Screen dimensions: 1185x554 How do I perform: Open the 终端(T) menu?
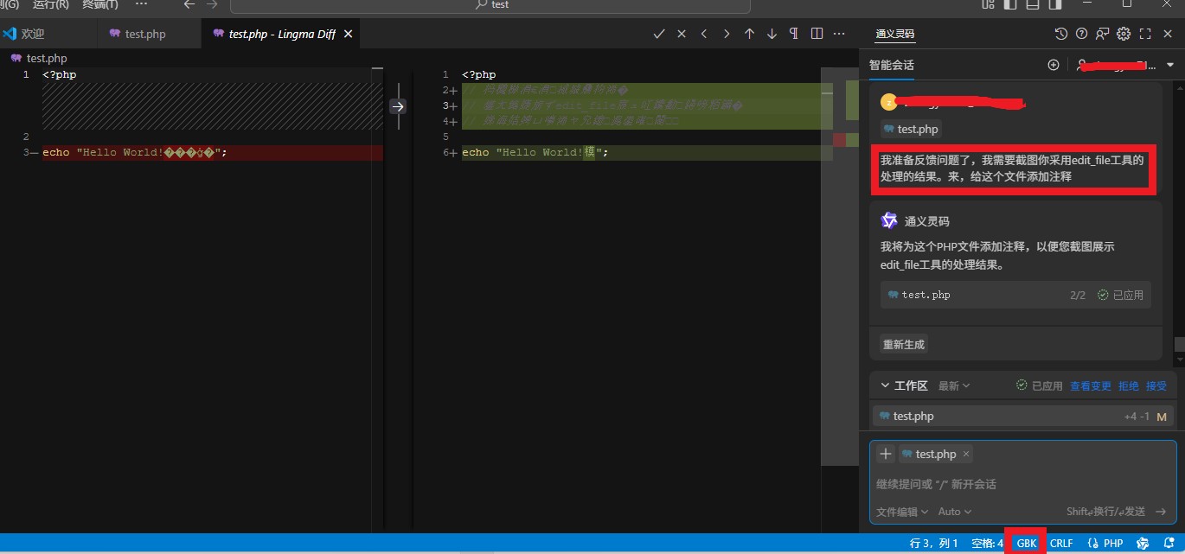tap(100, 4)
